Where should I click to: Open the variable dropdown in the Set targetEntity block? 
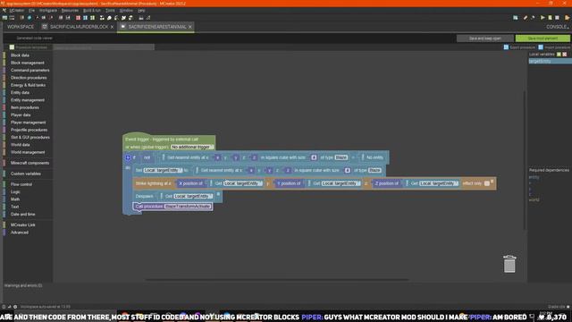click(x=163, y=170)
